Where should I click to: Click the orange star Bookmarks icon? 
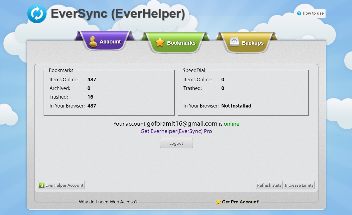click(x=160, y=43)
